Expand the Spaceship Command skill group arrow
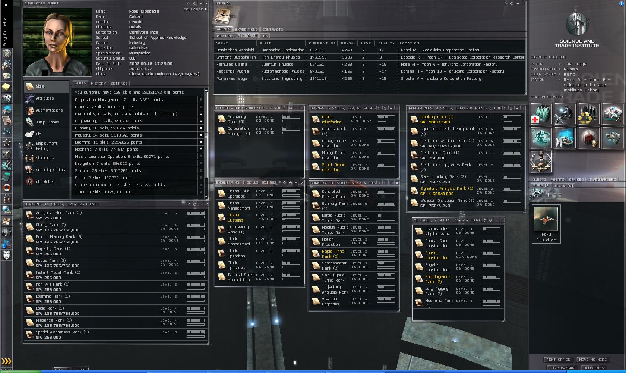626x373 pixels. point(201,185)
